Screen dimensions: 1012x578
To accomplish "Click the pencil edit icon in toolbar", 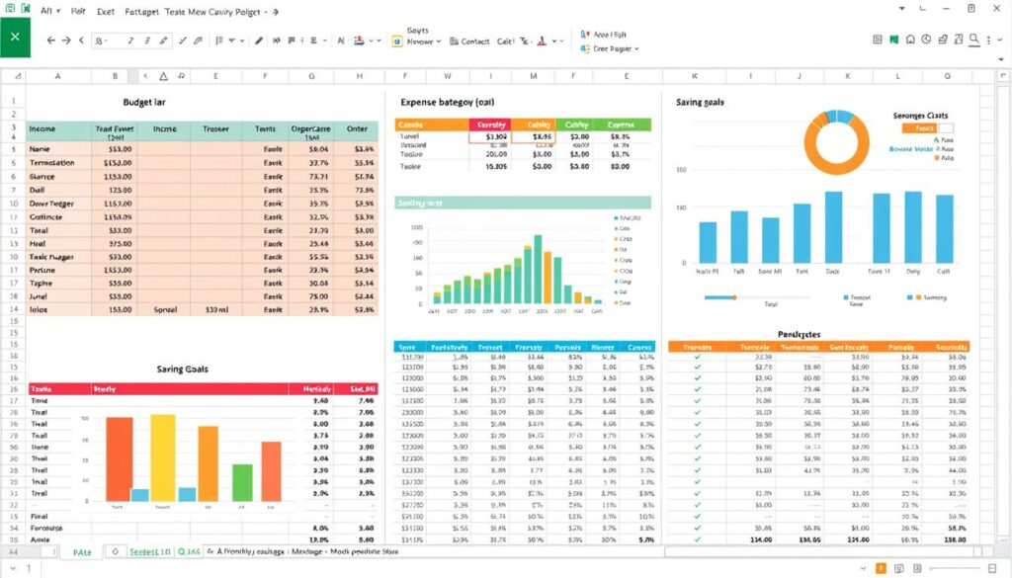I will tap(164, 41).
